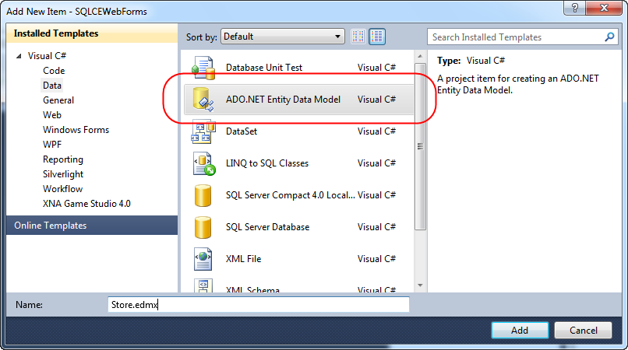This screenshot has width=628, height=350.
Task: Select the XML File template icon
Action: [203, 259]
